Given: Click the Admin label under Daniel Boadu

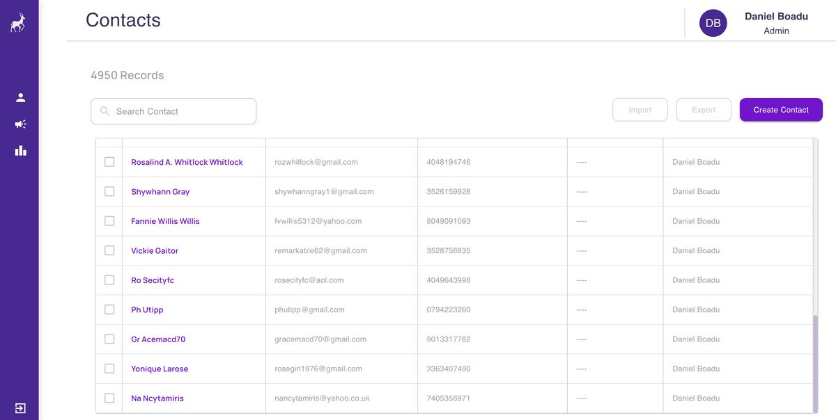Looking at the screenshot, I should click(x=776, y=31).
